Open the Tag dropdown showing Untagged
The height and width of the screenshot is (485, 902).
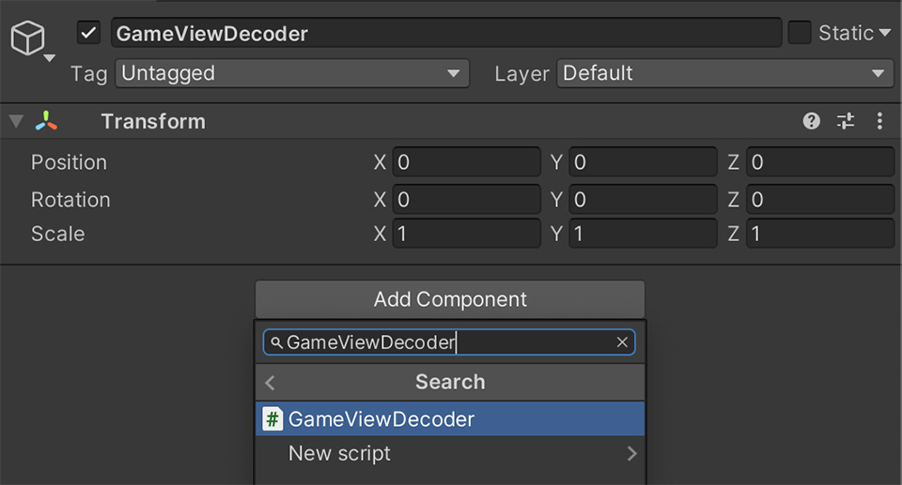291,73
